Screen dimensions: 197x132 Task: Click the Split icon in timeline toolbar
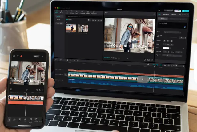click(x=68, y=60)
